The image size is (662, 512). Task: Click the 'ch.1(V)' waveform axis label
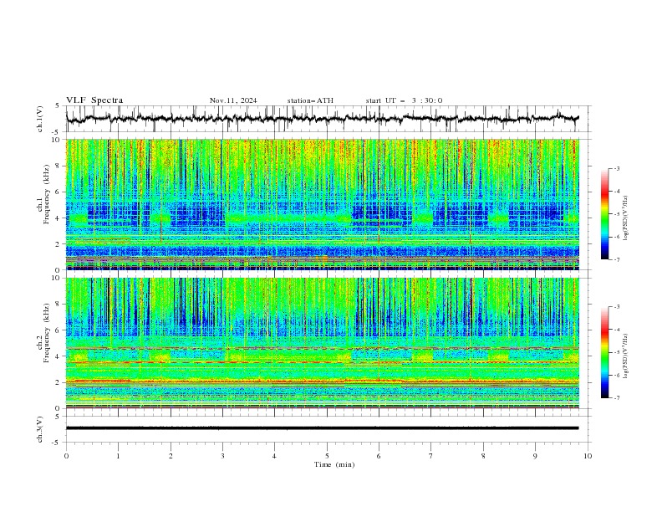point(40,119)
